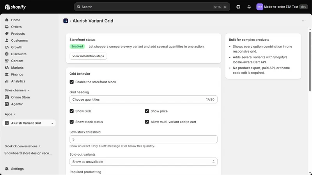Viewport: 312px width, 175px height.
Task: Click the app icon in page breadcrumb
Action: (x=66, y=21)
